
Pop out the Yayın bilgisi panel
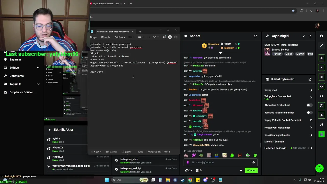pos(310,36)
